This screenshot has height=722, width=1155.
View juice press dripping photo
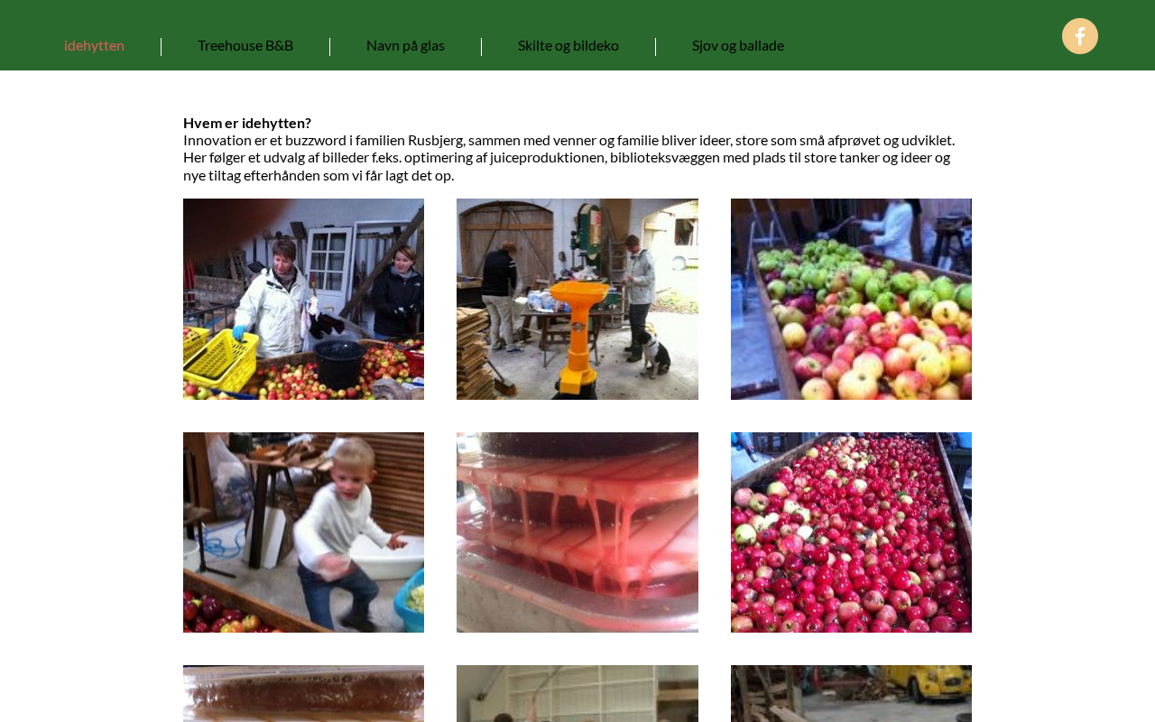point(577,532)
